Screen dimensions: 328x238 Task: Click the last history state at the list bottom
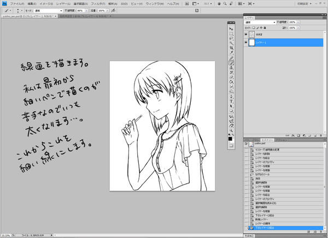tap(285, 228)
